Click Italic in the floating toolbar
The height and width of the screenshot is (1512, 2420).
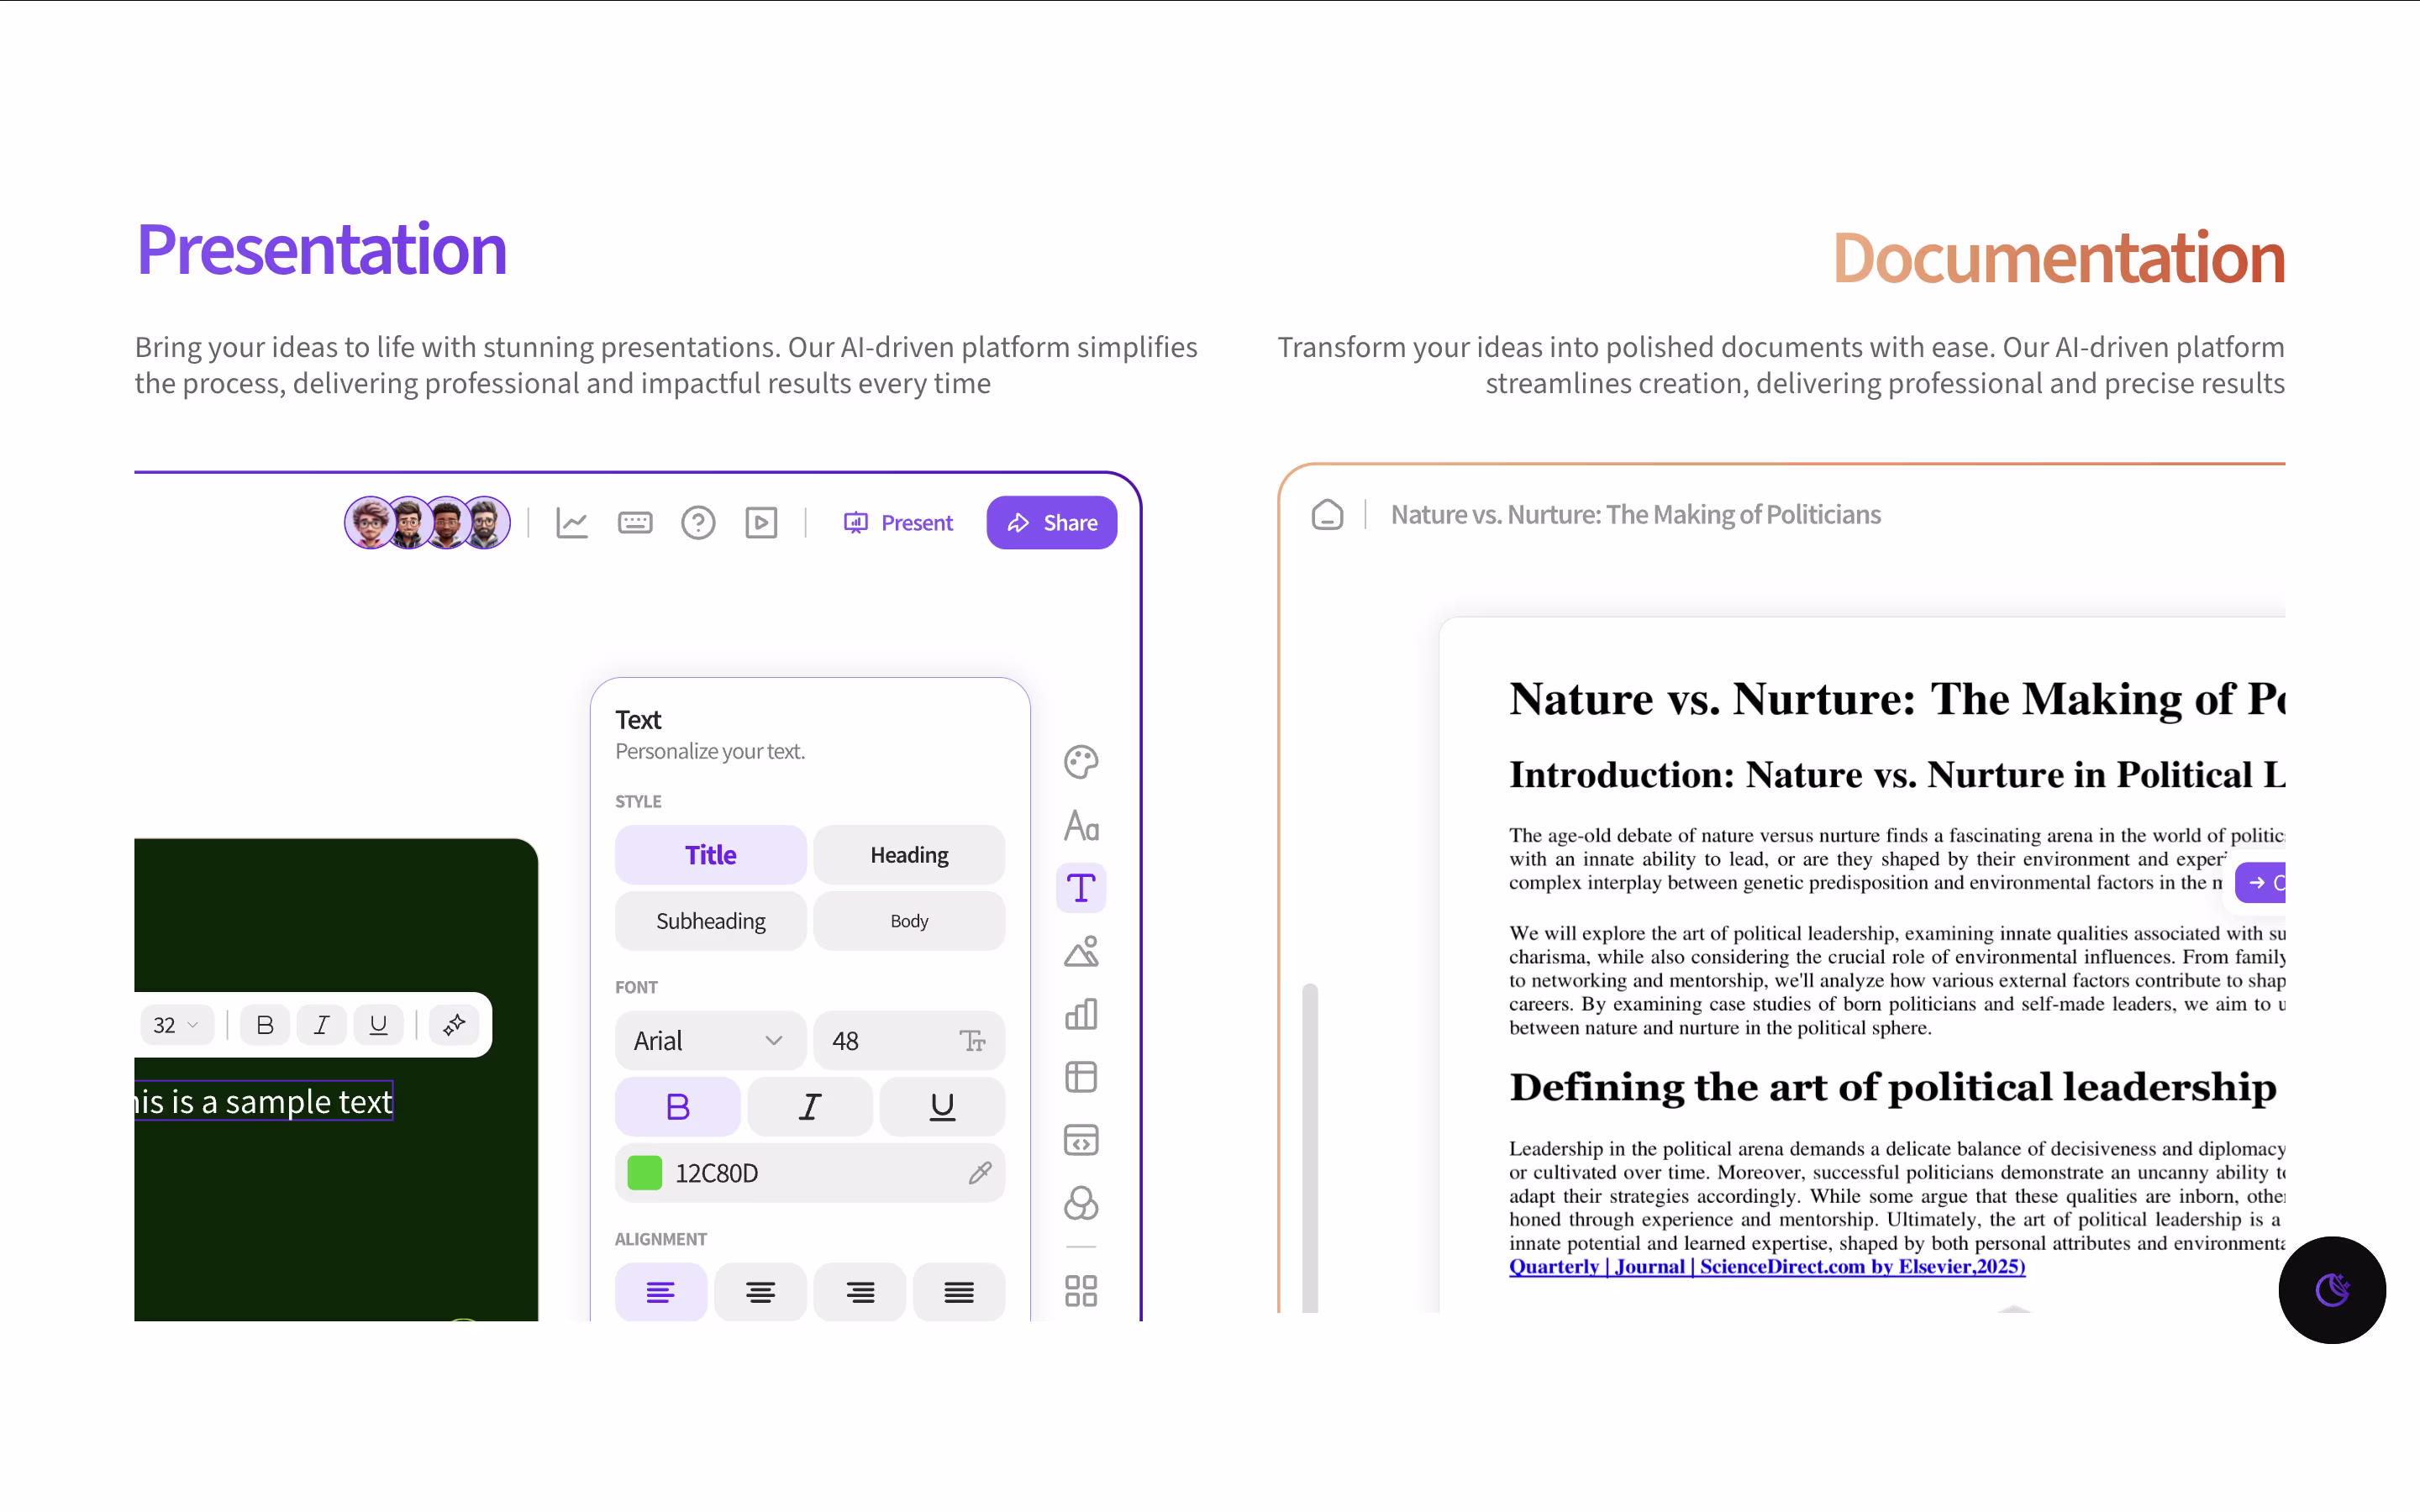coord(322,1025)
